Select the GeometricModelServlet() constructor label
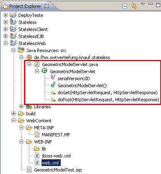Screen dimensions: 161x174 (82, 86)
